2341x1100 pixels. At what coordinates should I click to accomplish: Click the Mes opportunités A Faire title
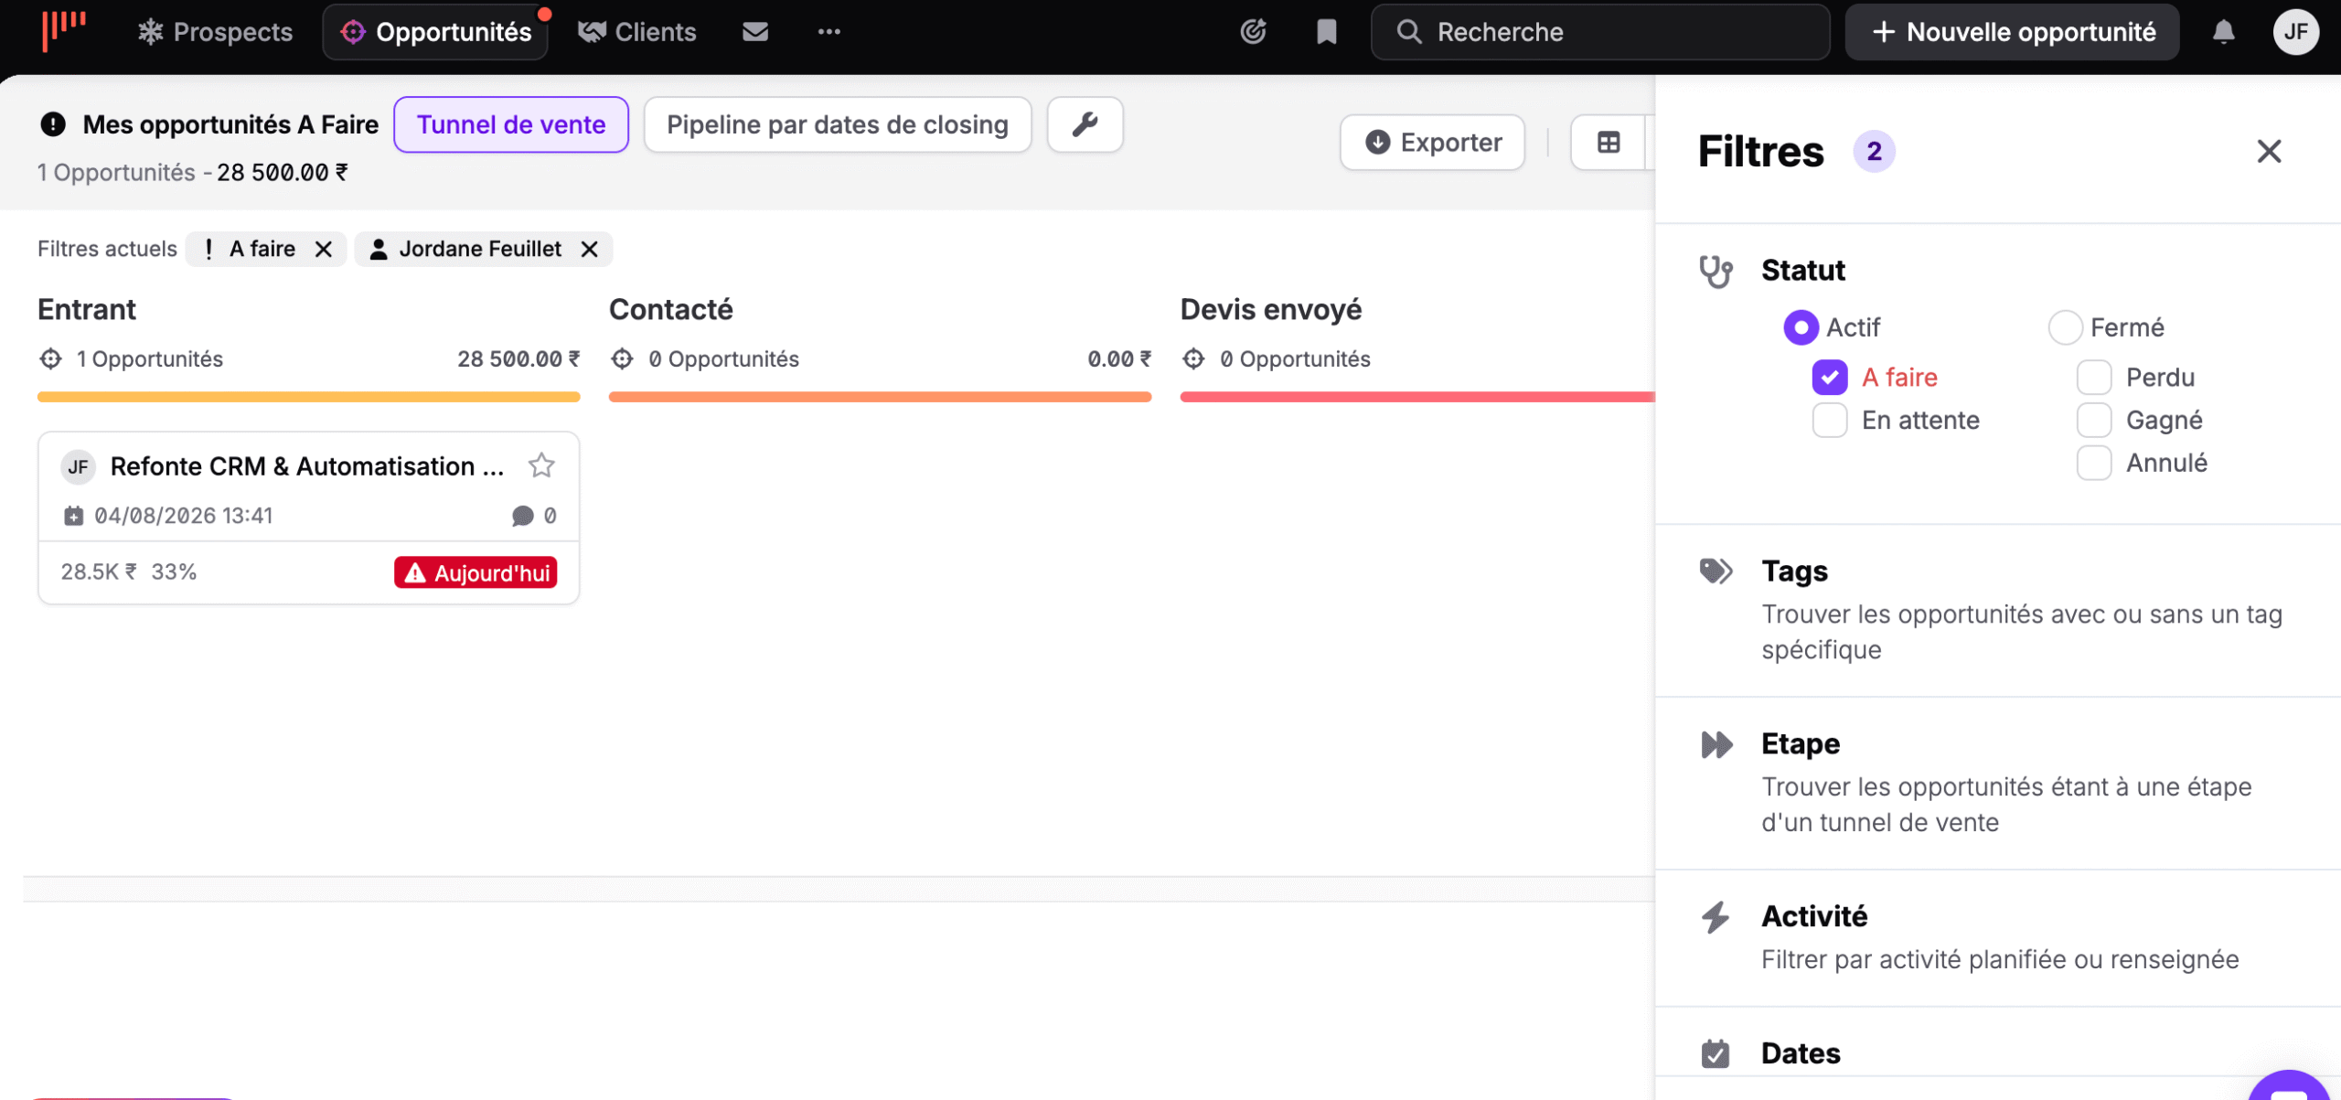tap(230, 124)
